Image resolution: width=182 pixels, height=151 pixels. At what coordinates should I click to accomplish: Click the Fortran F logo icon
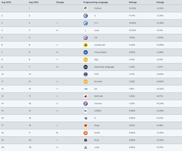pos(86,103)
